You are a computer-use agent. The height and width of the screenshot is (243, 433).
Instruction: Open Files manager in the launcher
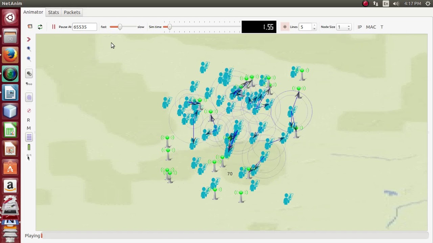click(x=10, y=36)
